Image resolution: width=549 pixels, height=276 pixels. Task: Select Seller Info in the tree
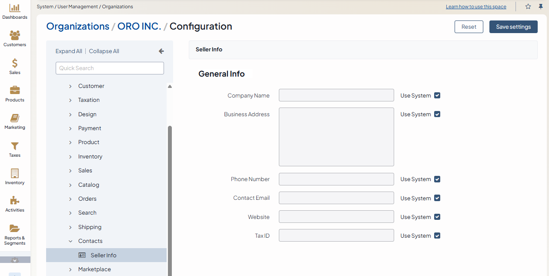(x=104, y=255)
